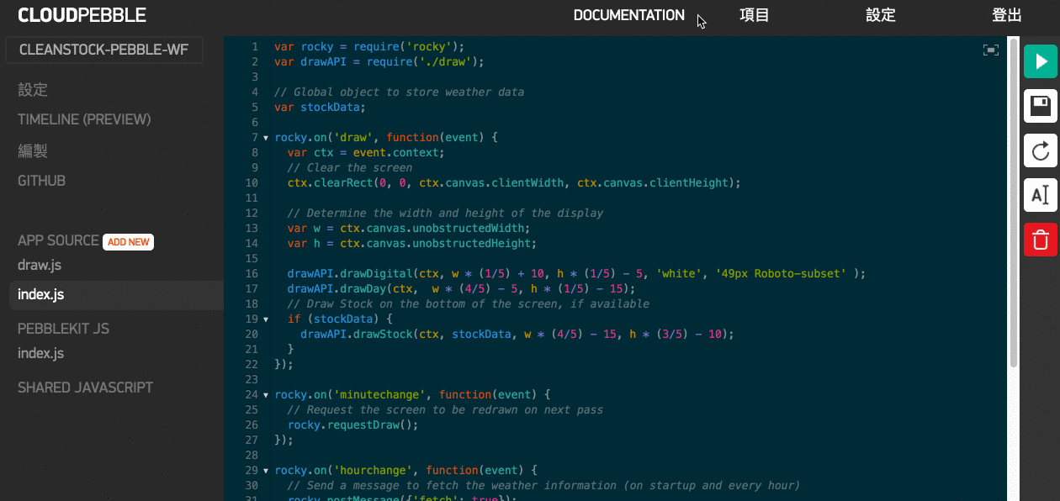Rename the file using text cursor icon

click(x=1040, y=195)
